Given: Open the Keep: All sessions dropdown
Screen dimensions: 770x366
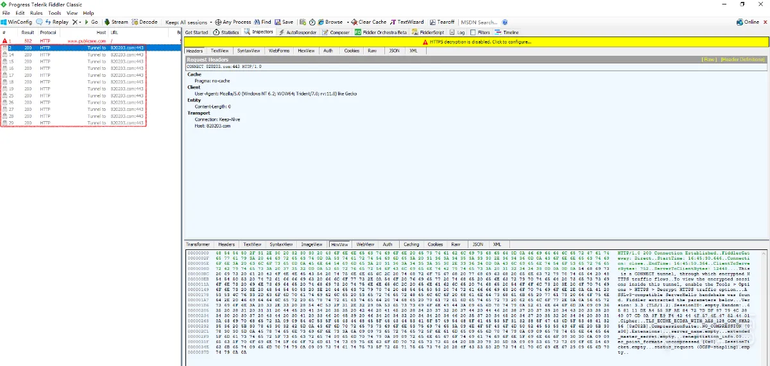Looking at the screenshot, I should [x=189, y=22].
